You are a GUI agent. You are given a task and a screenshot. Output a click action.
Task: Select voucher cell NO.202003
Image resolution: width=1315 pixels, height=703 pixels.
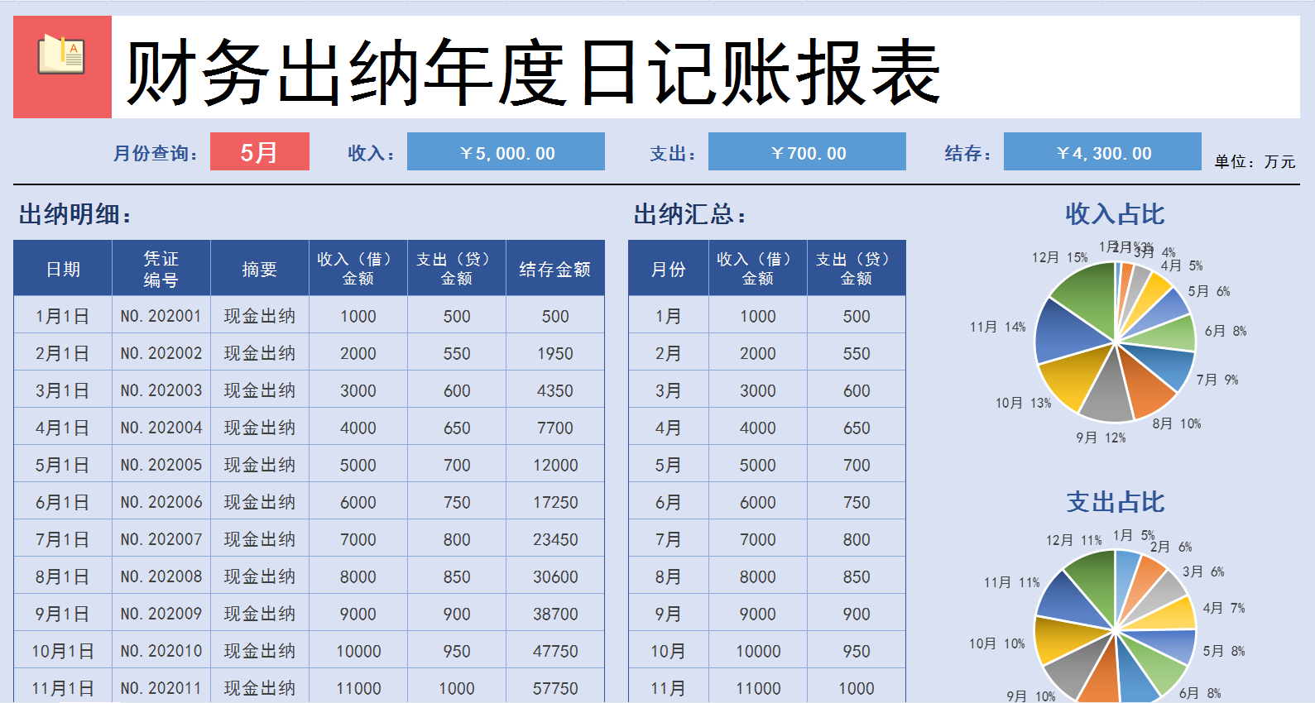(x=161, y=390)
